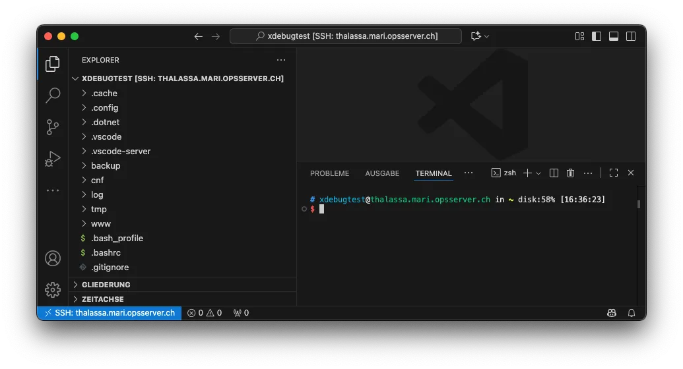Image resolution: width=683 pixels, height=369 pixels.
Task: Open the .bash_profile file
Action: pyautogui.click(x=183, y=238)
